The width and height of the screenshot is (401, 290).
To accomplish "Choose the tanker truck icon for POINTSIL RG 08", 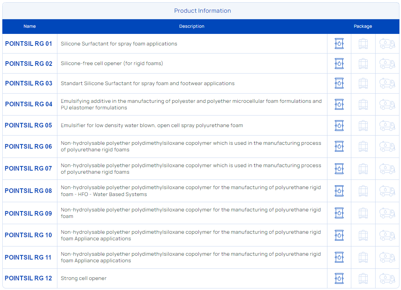I will coord(387,191).
